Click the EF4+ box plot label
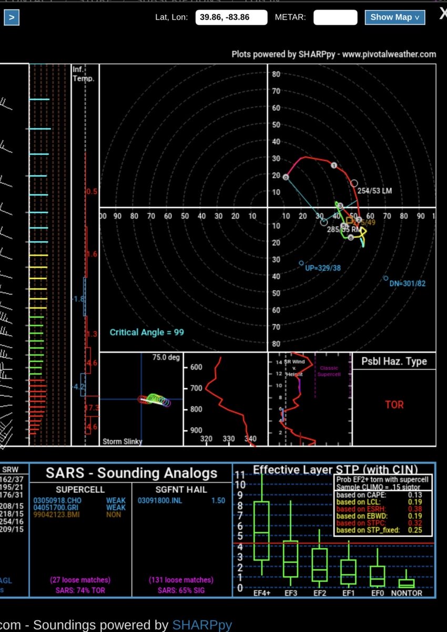The height and width of the screenshot is (632, 447). tap(261, 592)
